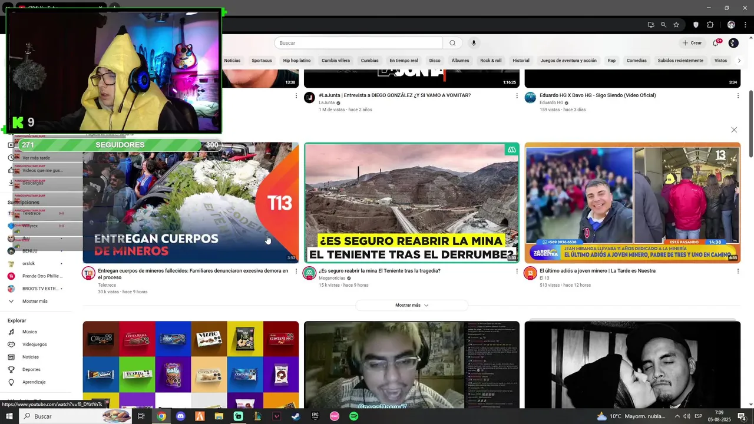Select the Cumbias filter chip
Screen dimensions: 754x424
[x=369, y=61]
